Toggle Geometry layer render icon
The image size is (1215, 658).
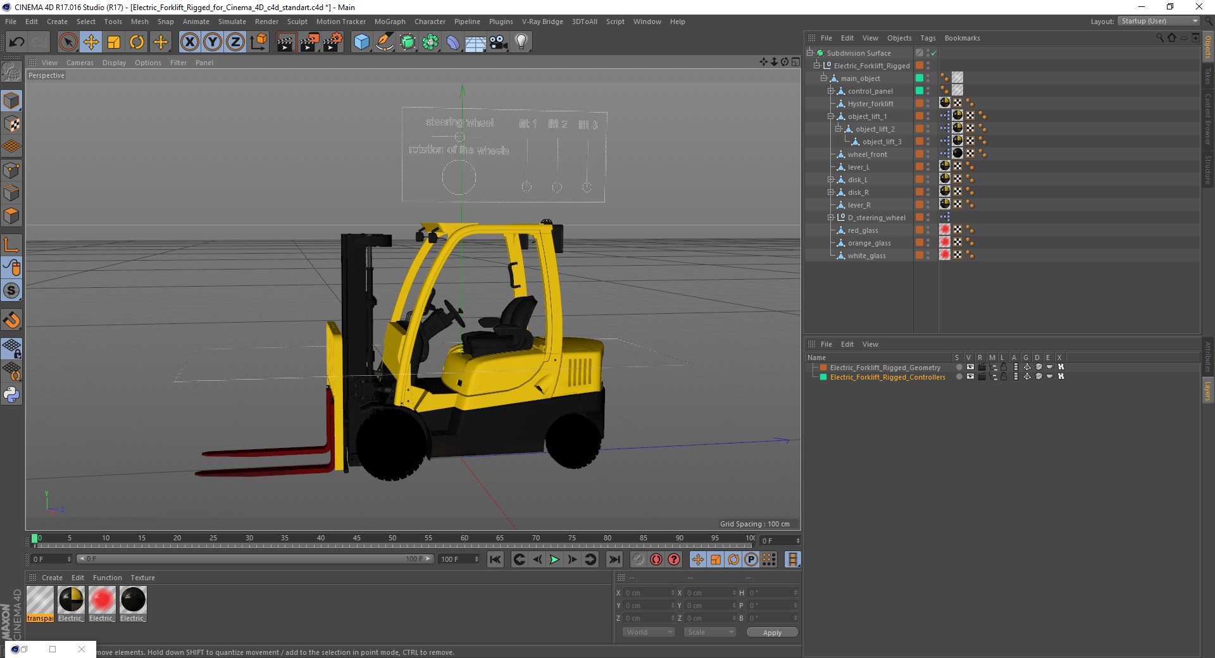tap(981, 367)
